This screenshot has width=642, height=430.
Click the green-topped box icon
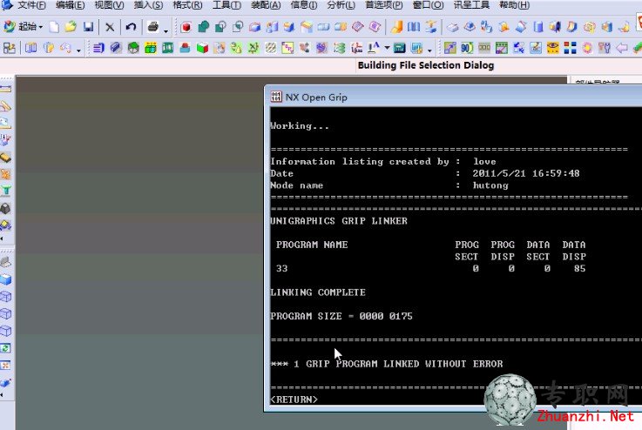coord(133,48)
